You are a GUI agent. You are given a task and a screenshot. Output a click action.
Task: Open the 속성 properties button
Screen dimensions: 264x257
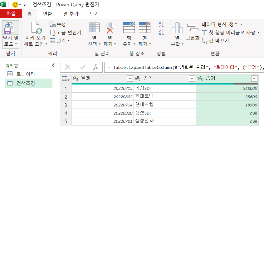click(x=58, y=24)
